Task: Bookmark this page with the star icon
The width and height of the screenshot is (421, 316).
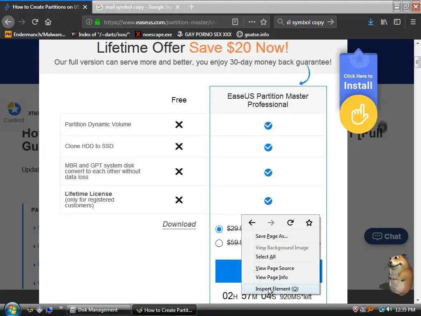Action: (x=264, y=22)
